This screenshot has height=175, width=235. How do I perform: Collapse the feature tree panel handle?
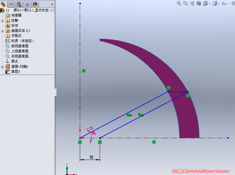(x=56, y=93)
